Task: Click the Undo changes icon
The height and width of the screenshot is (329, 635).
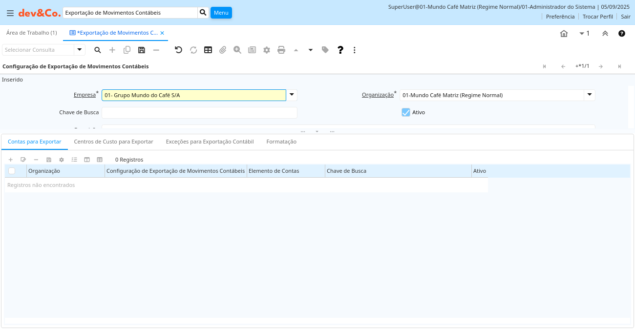Action: (178, 50)
